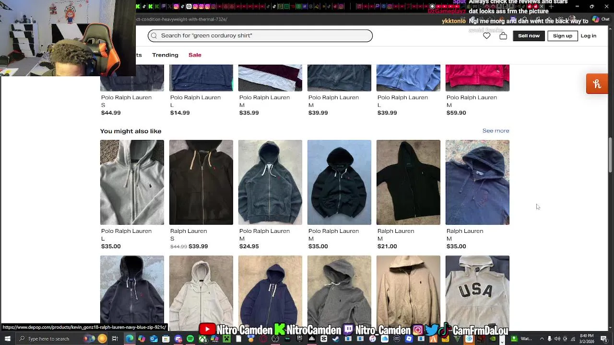
Task: Open the Windows Start menu
Action: click(x=8, y=339)
